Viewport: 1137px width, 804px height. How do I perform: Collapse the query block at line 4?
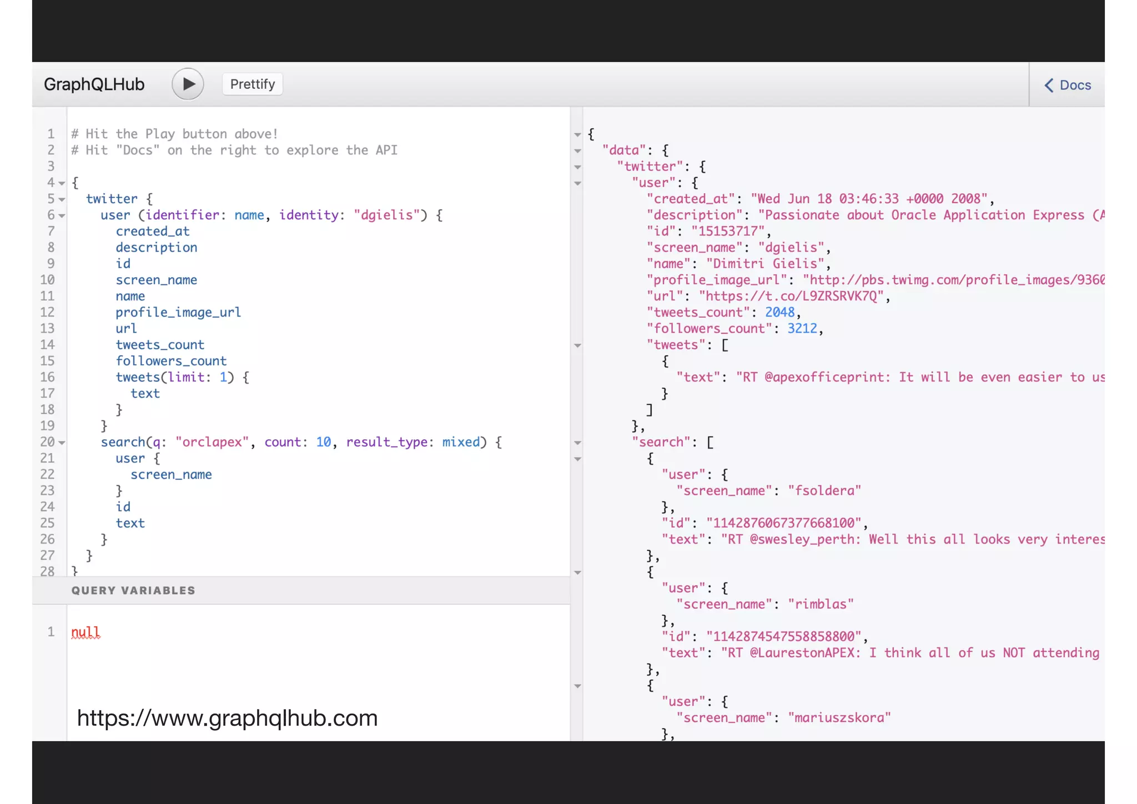tap(62, 183)
